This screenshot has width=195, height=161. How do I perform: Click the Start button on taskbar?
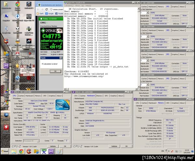pos(5,151)
